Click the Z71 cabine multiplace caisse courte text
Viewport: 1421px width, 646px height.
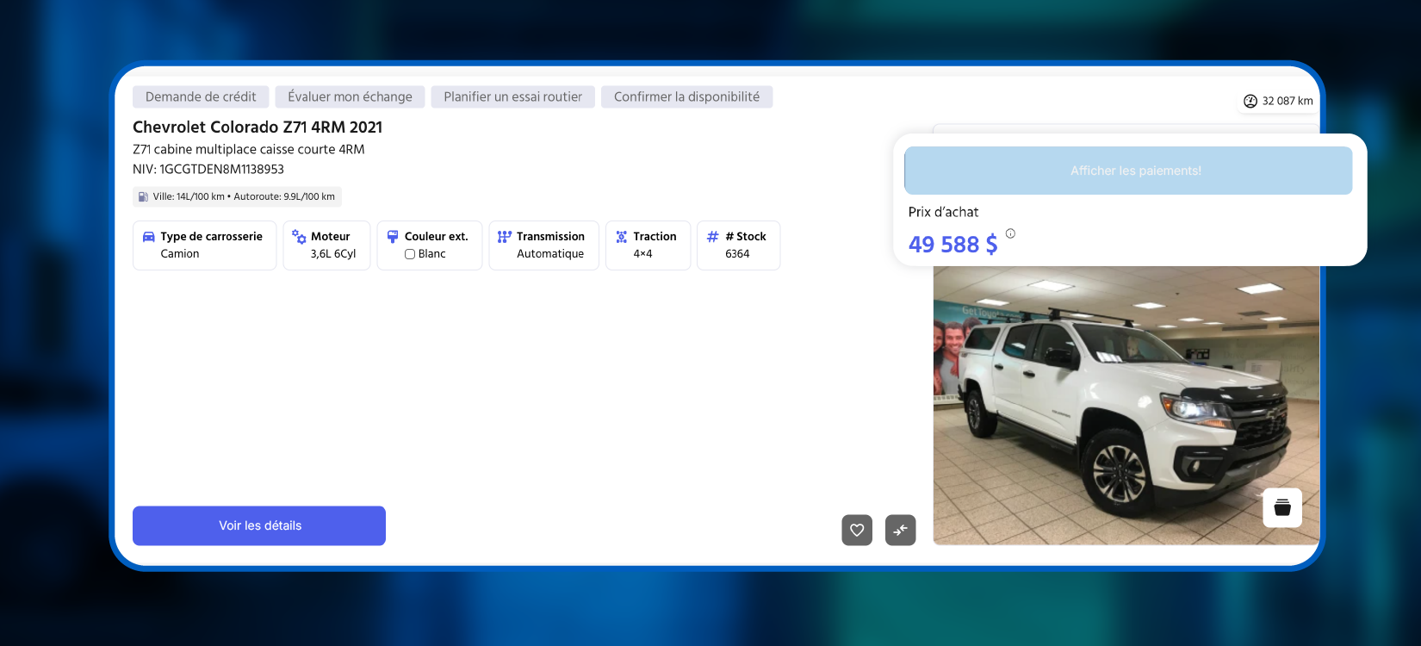tap(249, 149)
